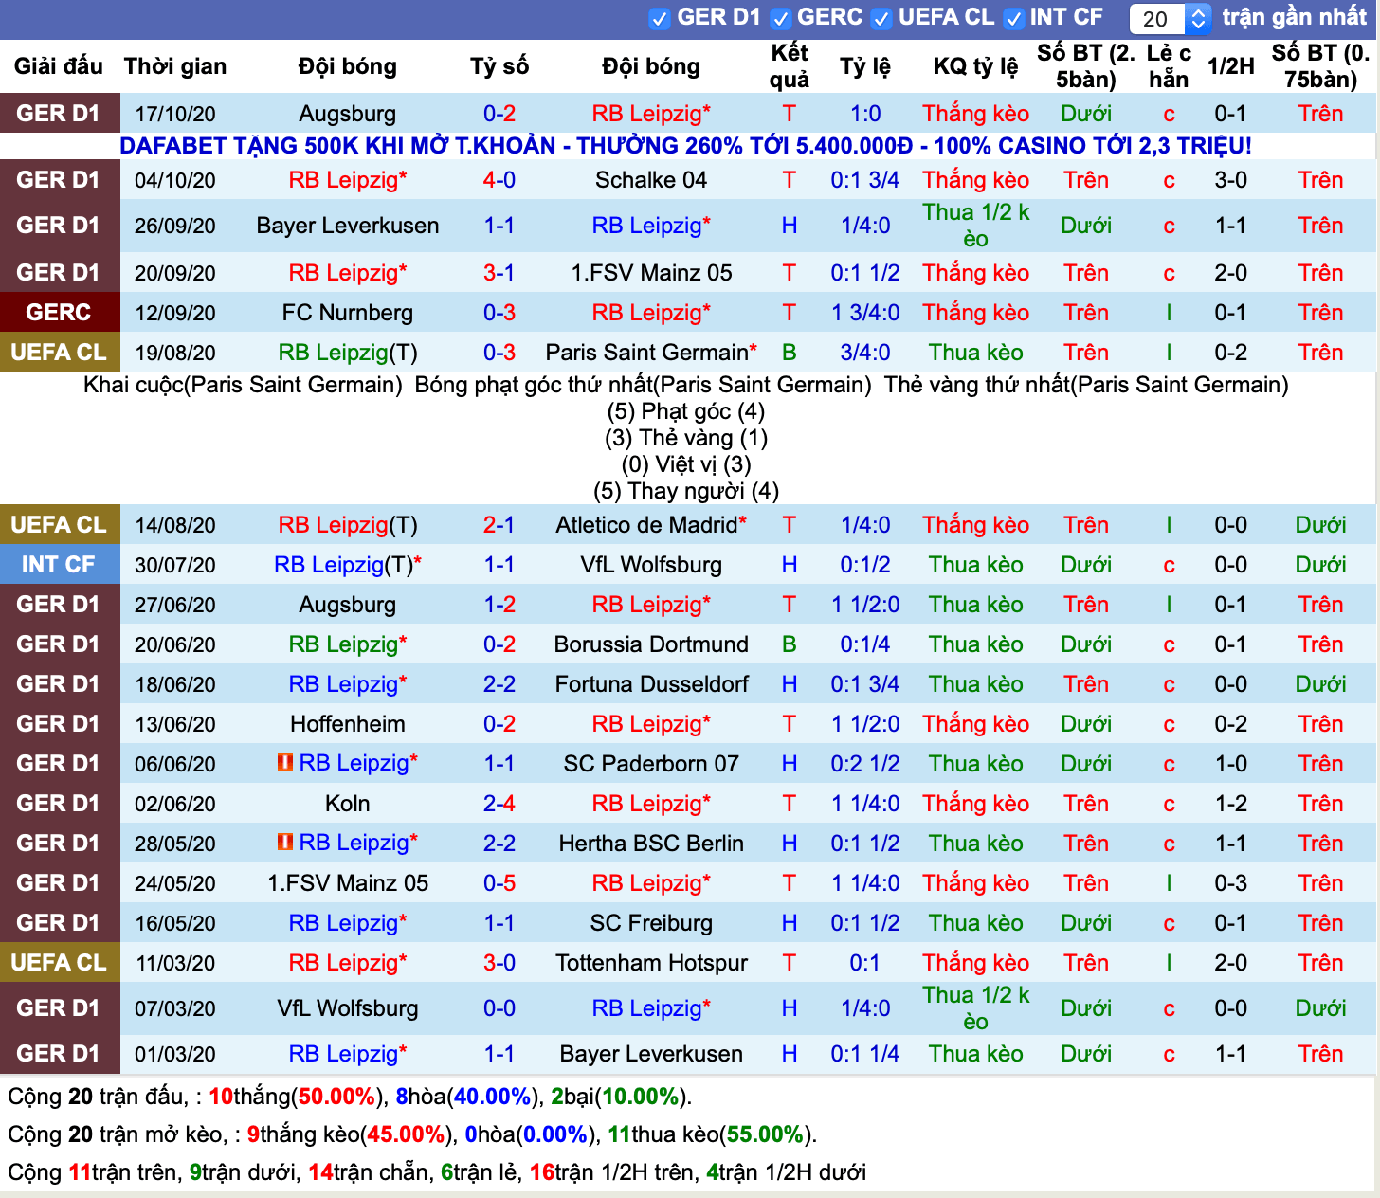Click the 0-5 score at 1.FSV Mainz 05

pyautogui.click(x=499, y=883)
